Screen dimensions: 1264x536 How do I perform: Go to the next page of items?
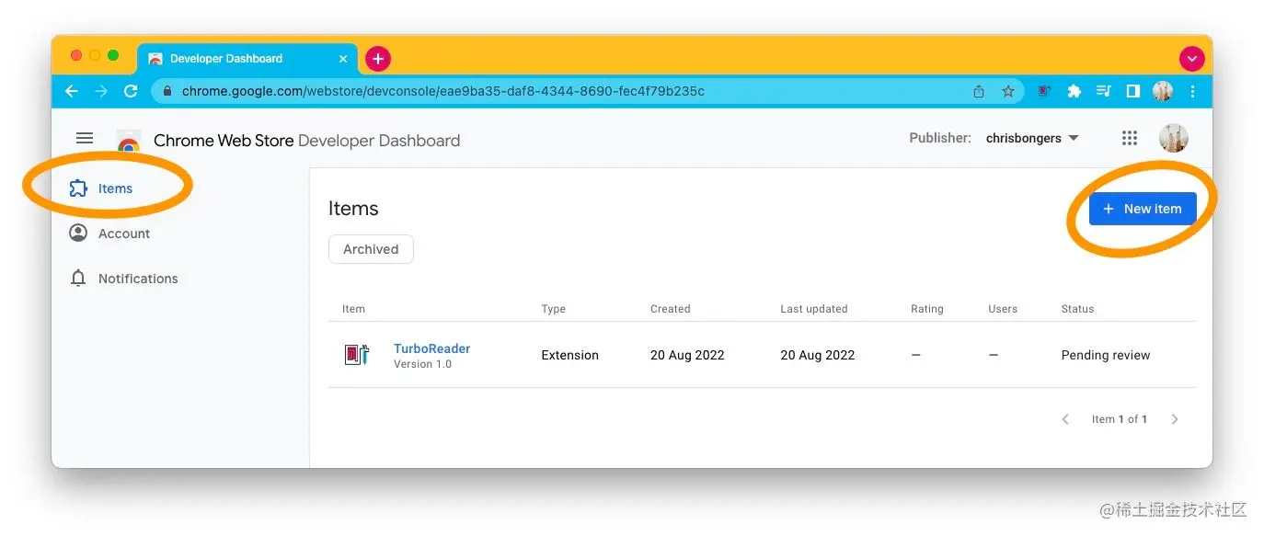1175,419
